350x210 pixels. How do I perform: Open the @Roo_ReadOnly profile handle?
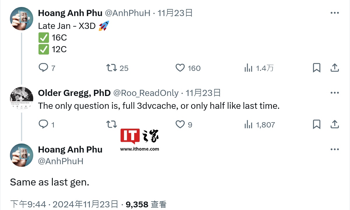coord(146,93)
